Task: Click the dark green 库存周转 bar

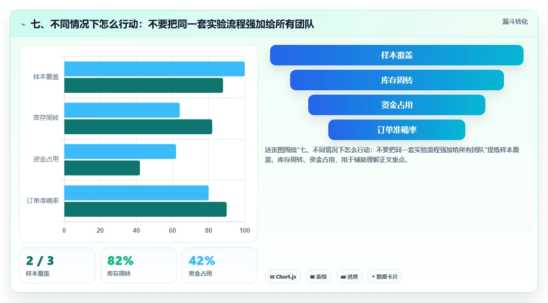Action: point(138,126)
